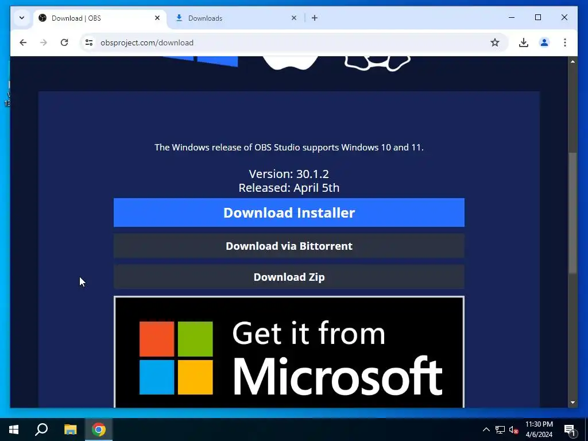This screenshot has height=441, width=588.
Task: Switch to the Downloads tab
Action: click(236, 18)
